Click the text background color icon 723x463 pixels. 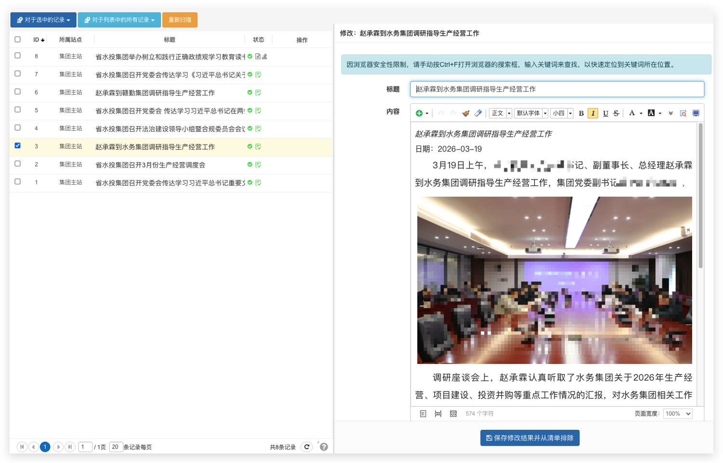[x=651, y=113]
